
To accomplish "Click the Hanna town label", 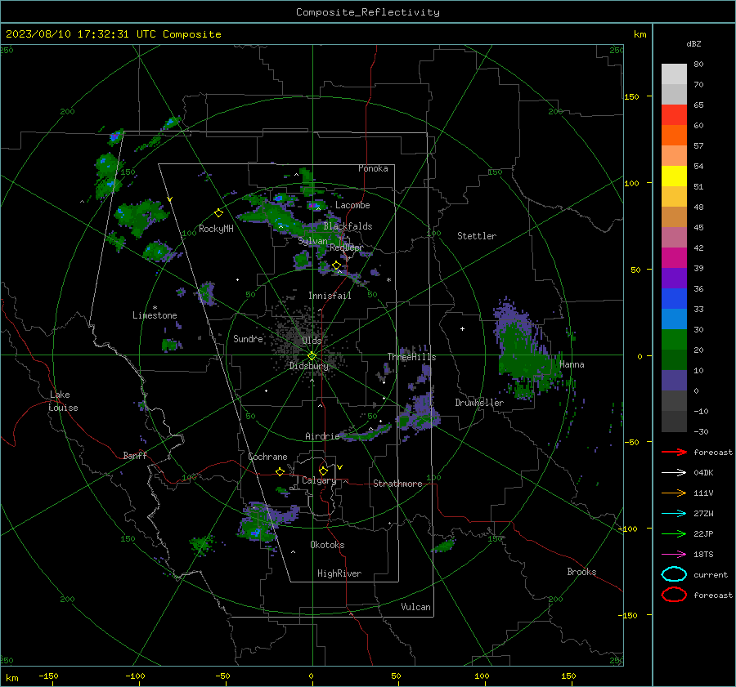I will 572,364.
